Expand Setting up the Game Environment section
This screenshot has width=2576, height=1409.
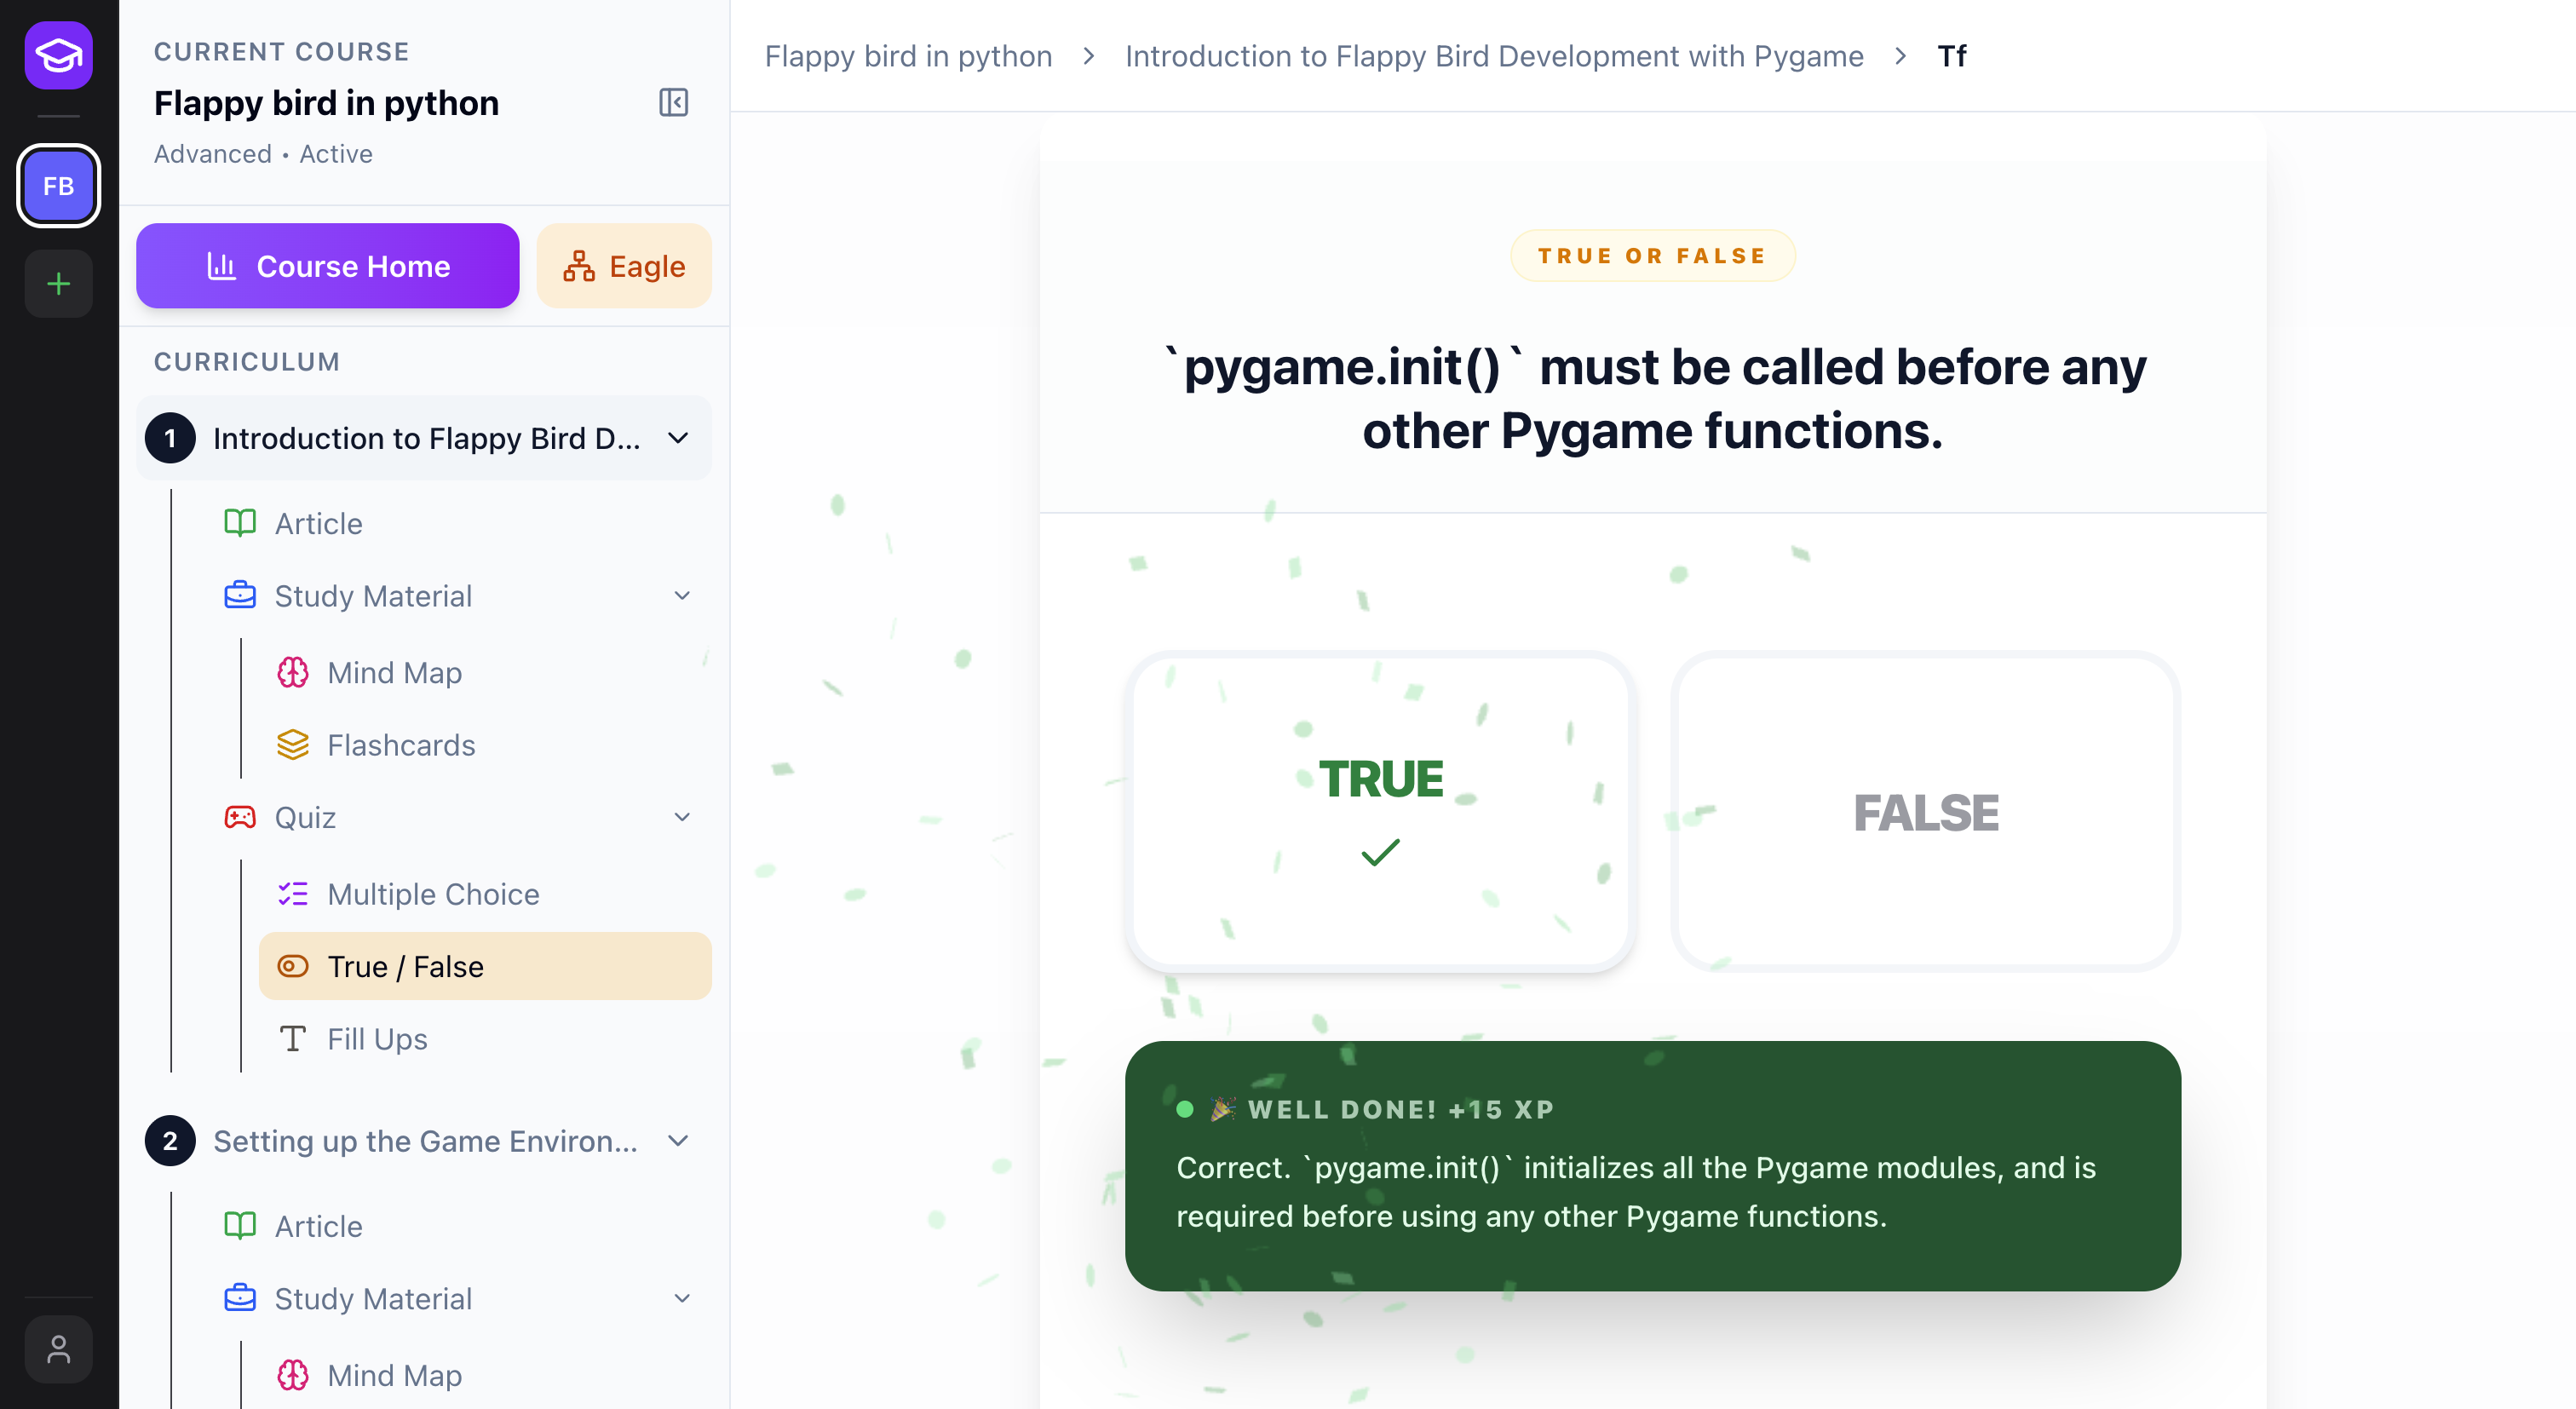tap(678, 1141)
